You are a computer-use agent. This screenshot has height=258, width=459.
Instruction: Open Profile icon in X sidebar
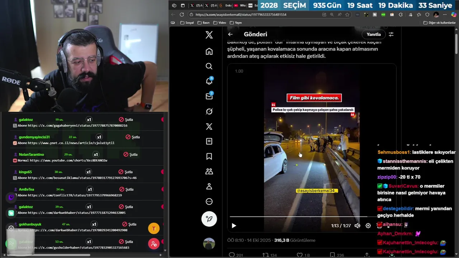click(x=209, y=186)
